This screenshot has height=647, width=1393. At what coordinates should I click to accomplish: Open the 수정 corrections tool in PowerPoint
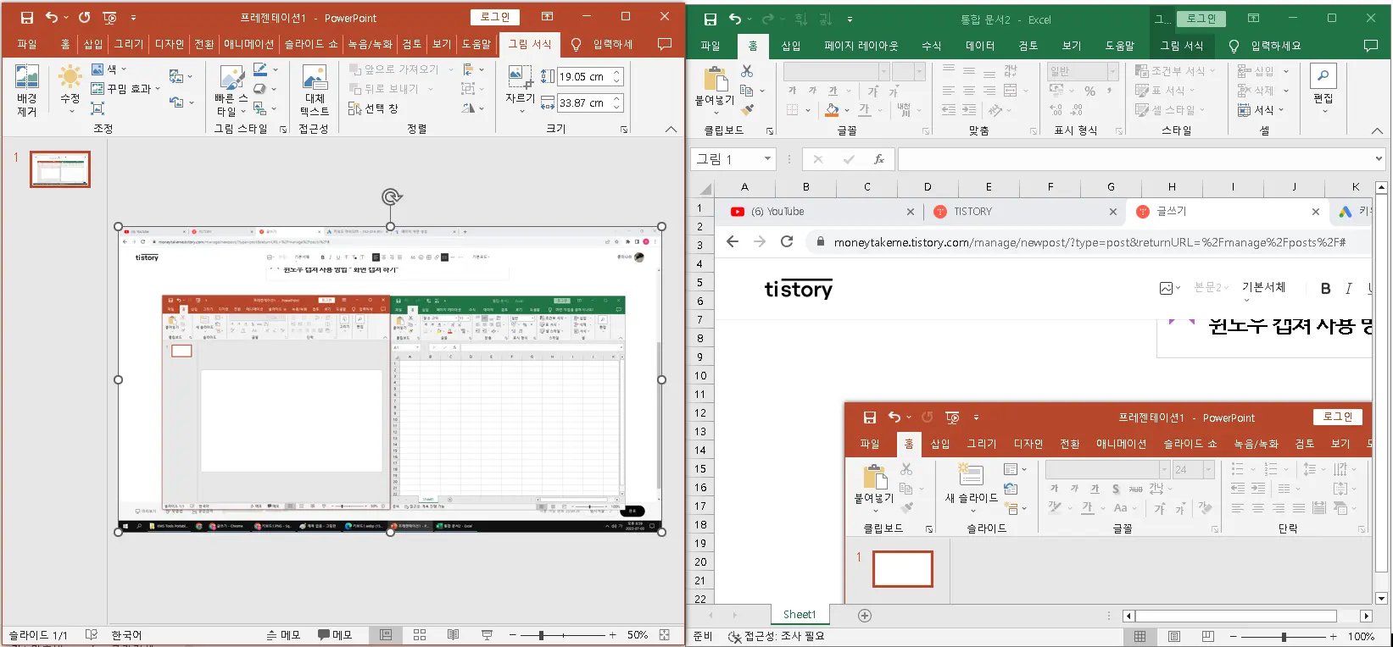70,88
